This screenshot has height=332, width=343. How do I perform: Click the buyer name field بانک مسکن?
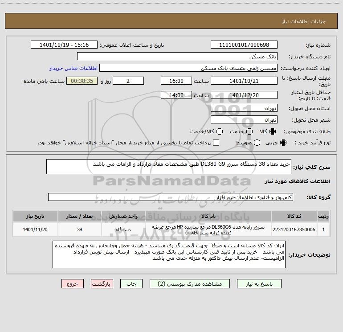177,57
